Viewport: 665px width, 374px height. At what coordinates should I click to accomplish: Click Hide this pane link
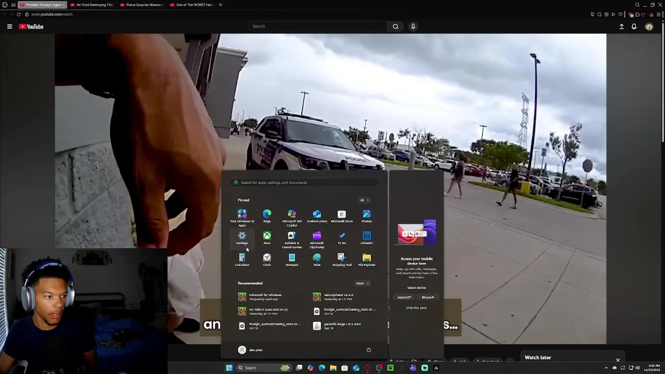(x=416, y=308)
